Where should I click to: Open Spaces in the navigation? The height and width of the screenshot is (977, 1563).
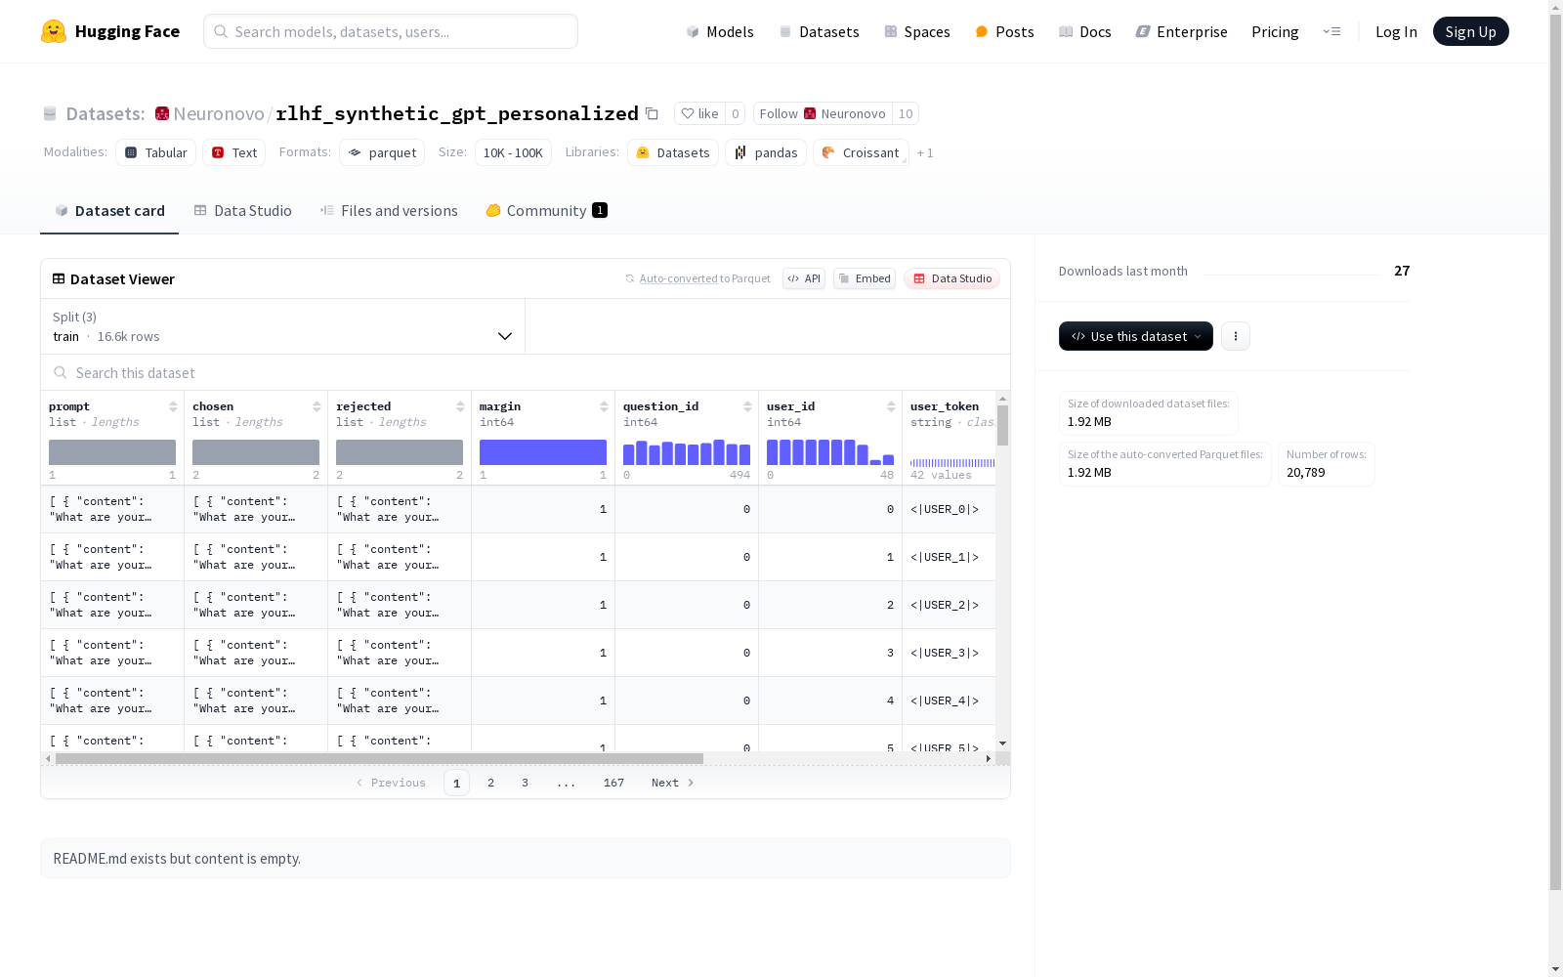coord(916,31)
